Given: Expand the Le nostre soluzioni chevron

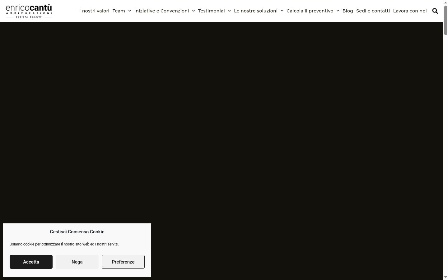Looking at the screenshot, I should pos(282,11).
